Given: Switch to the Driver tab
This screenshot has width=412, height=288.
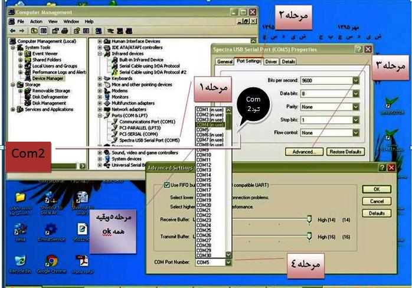Looking at the screenshot, I should [271, 61].
